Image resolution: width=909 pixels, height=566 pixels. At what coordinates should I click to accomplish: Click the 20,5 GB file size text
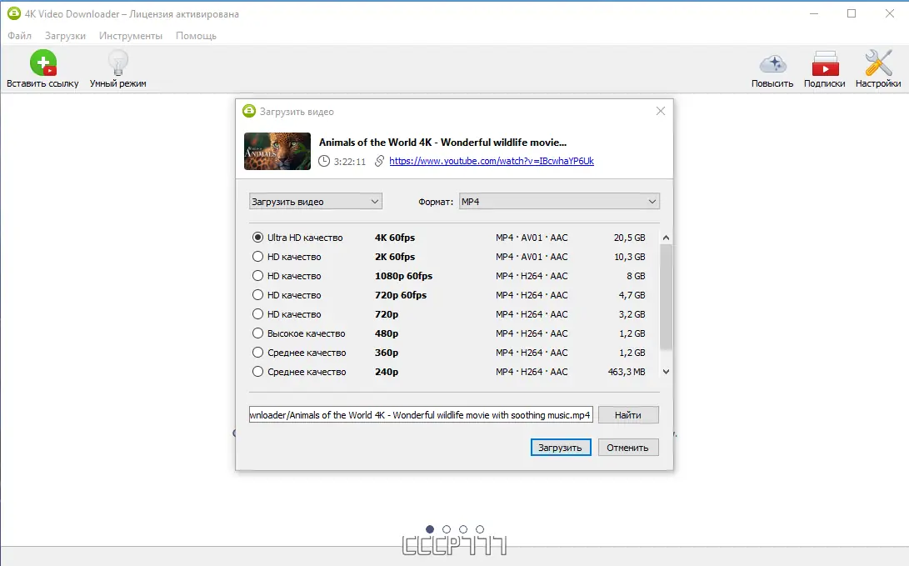coord(630,238)
